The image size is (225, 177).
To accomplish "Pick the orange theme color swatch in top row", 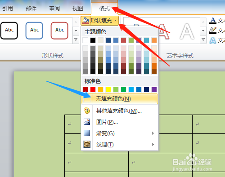I will coord(154,40).
